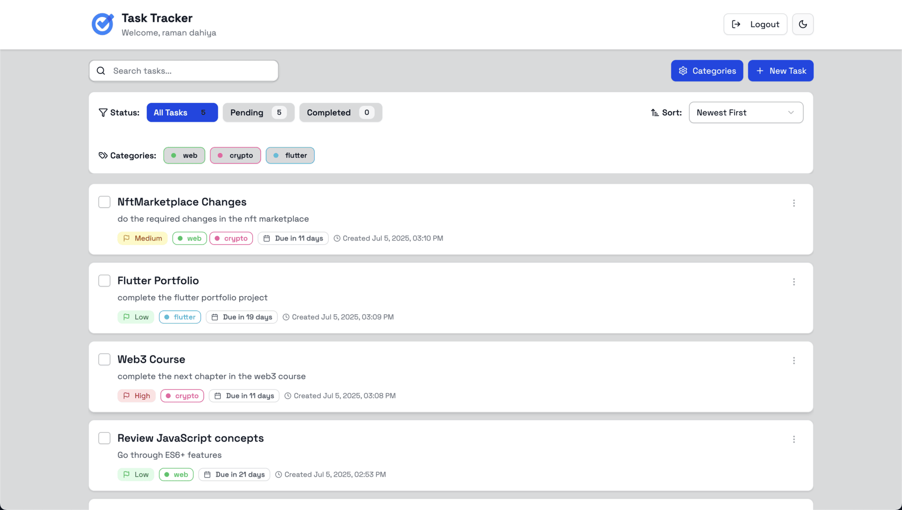Switch to Pending tasks filter

click(259, 112)
